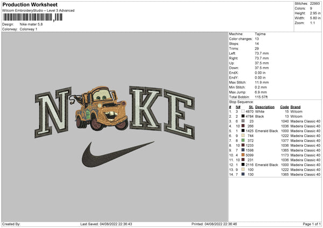Click the stitch count "4784" in row 2
The image size is (323, 228).
point(249,116)
